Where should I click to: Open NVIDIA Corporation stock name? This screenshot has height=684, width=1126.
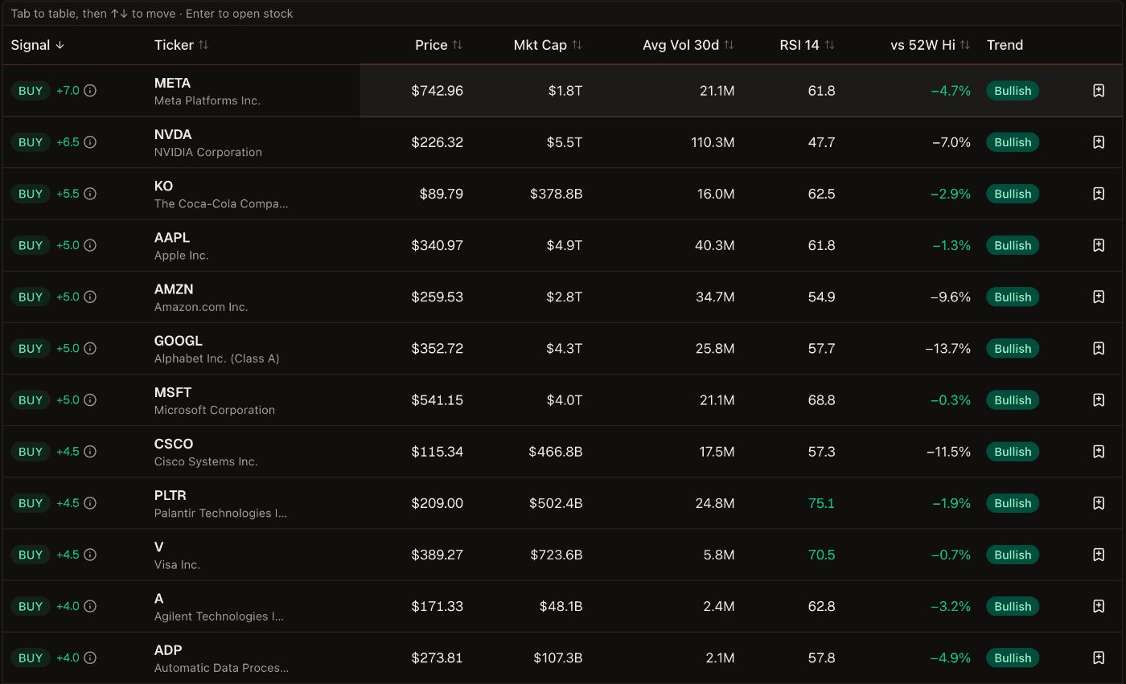(x=208, y=152)
